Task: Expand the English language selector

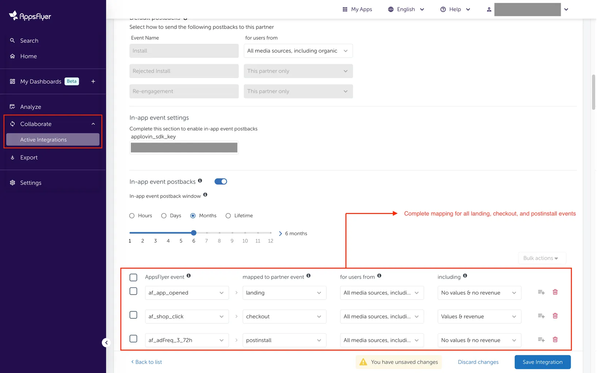Action: click(406, 9)
